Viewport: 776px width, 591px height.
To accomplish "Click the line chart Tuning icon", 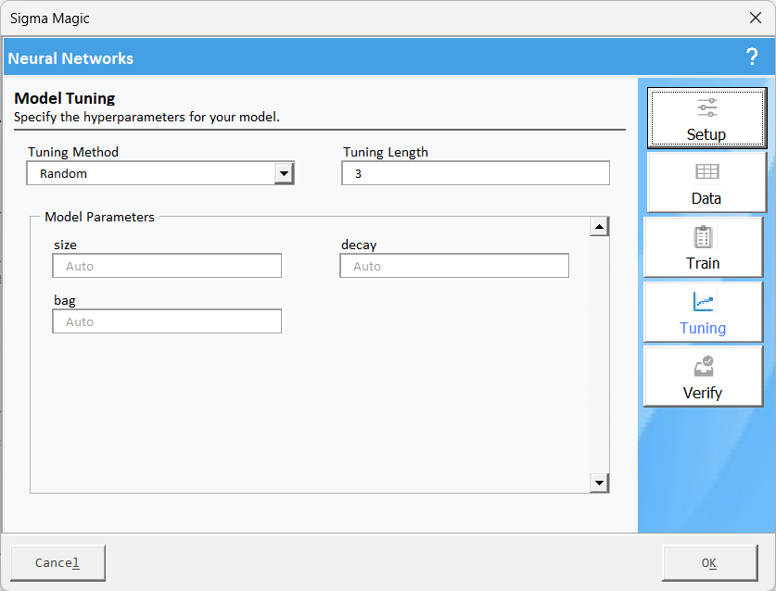I will (x=703, y=302).
